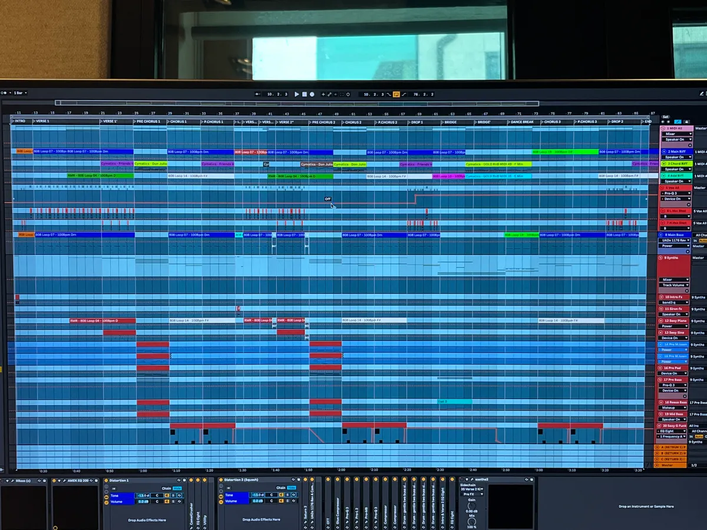
Task: Open the soothe2 sidechain source dropdown
Action: tap(471, 489)
